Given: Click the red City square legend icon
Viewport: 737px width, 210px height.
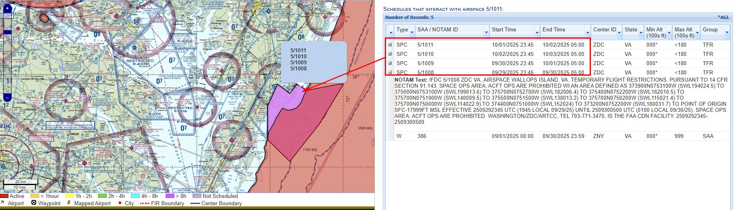Looking at the screenshot, I should pos(120,203).
